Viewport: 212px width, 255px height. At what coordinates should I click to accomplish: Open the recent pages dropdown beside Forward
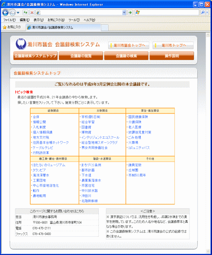pos(18,12)
